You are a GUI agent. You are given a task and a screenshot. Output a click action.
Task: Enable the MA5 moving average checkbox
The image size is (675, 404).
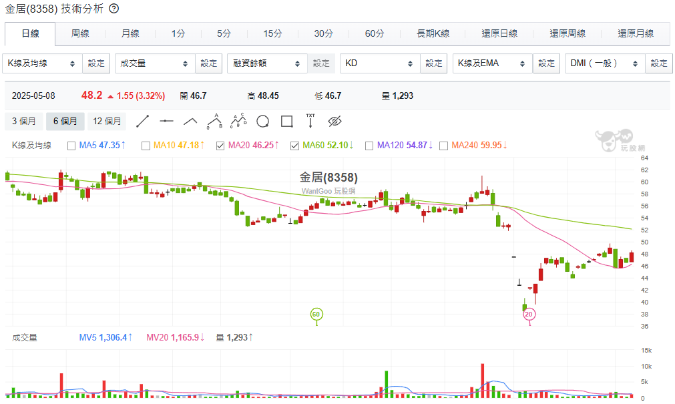(71, 145)
